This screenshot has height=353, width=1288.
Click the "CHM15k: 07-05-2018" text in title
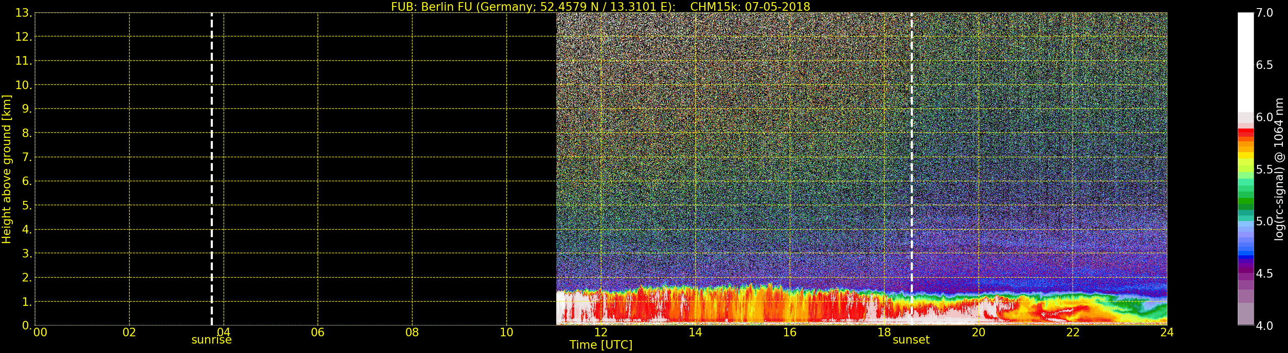click(x=750, y=6)
